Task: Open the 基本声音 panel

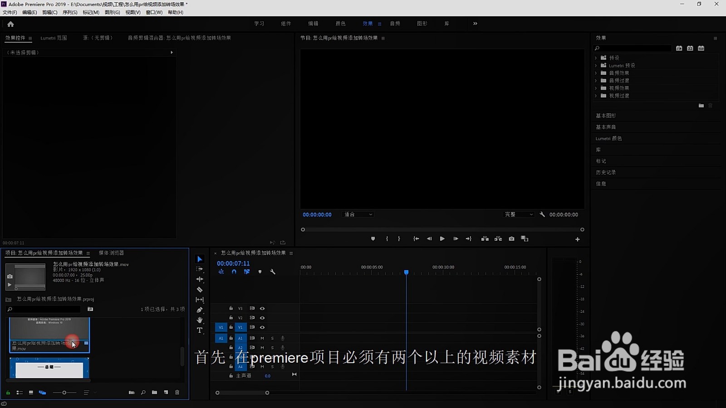Action: [606, 127]
